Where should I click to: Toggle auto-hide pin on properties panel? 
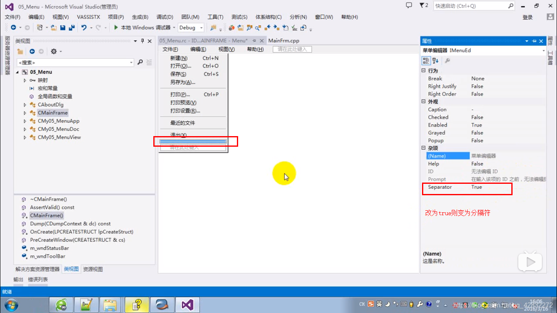pos(534,41)
